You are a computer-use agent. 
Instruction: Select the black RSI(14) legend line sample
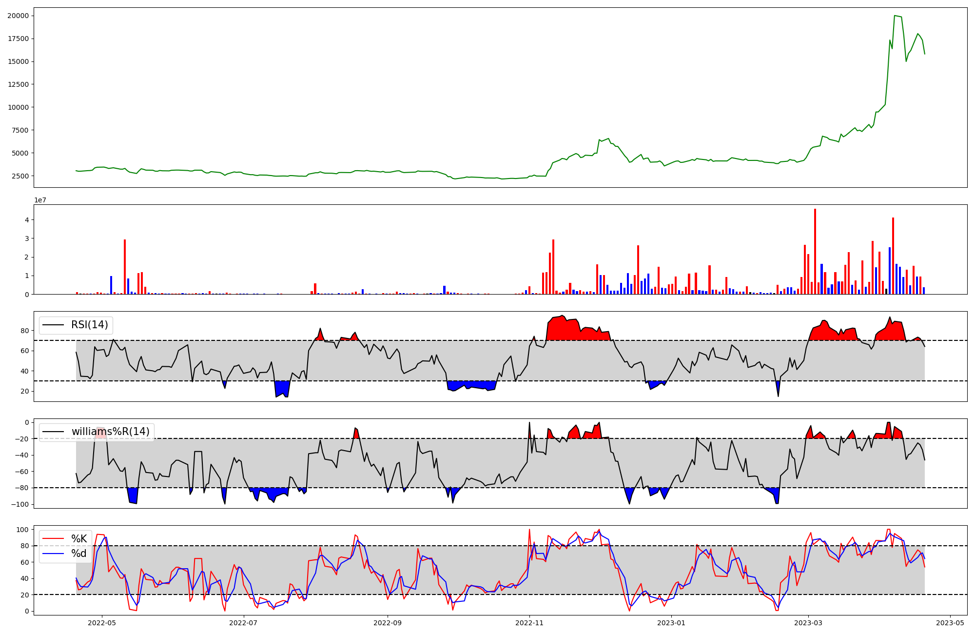(x=54, y=325)
